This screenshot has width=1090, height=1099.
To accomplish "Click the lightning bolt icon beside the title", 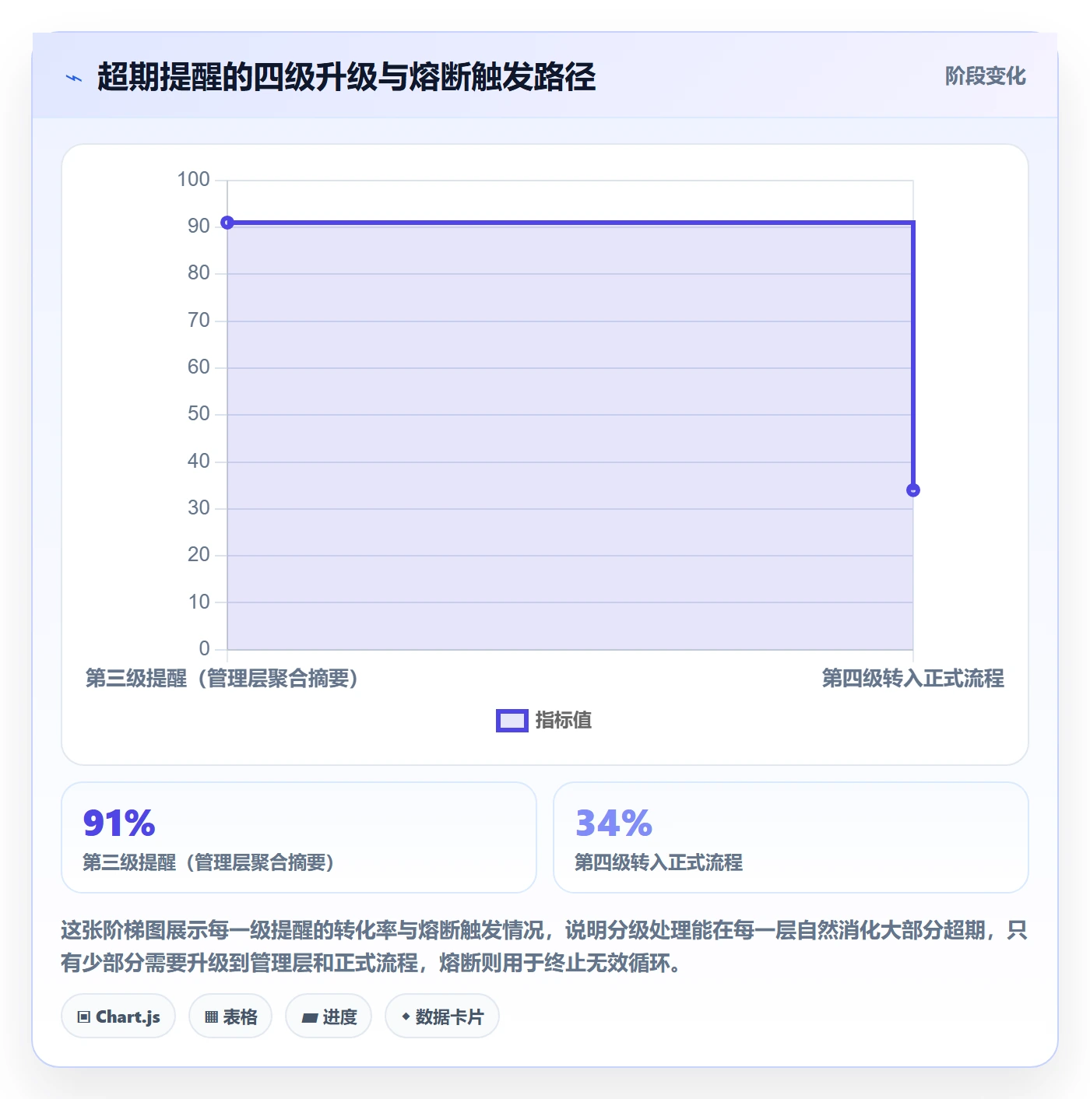I will pos(74,78).
